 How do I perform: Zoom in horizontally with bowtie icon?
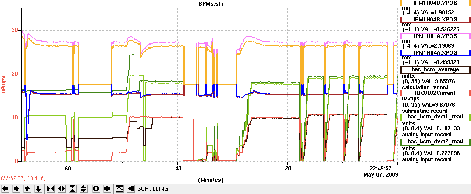[51, 189]
